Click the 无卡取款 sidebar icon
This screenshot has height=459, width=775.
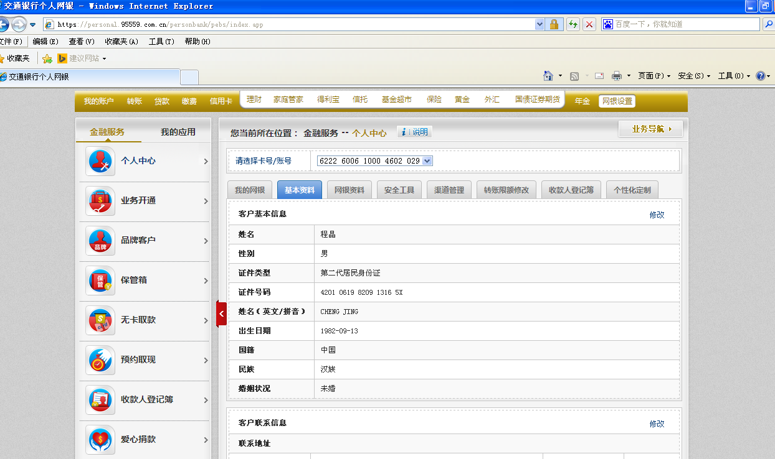click(100, 320)
